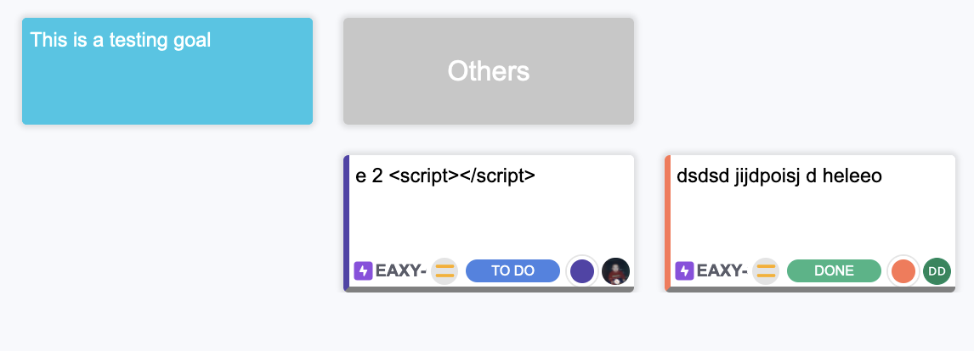Screen dimensions: 974x351
Task: Pick the purple color circle on the script card
Action: (x=581, y=271)
